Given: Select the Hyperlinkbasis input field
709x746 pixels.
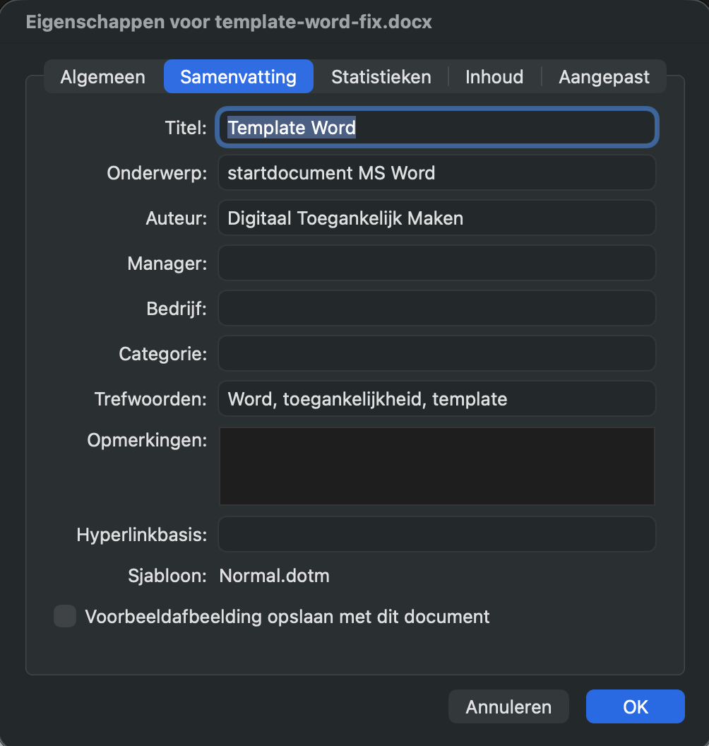Looking at the screenshot, I should coord(436,534).
